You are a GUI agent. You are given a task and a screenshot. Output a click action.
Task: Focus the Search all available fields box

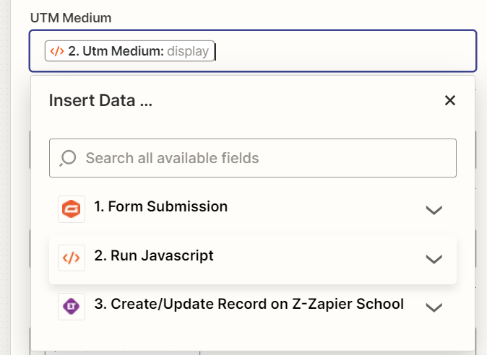pyautogui.click(x=253, y=158)
